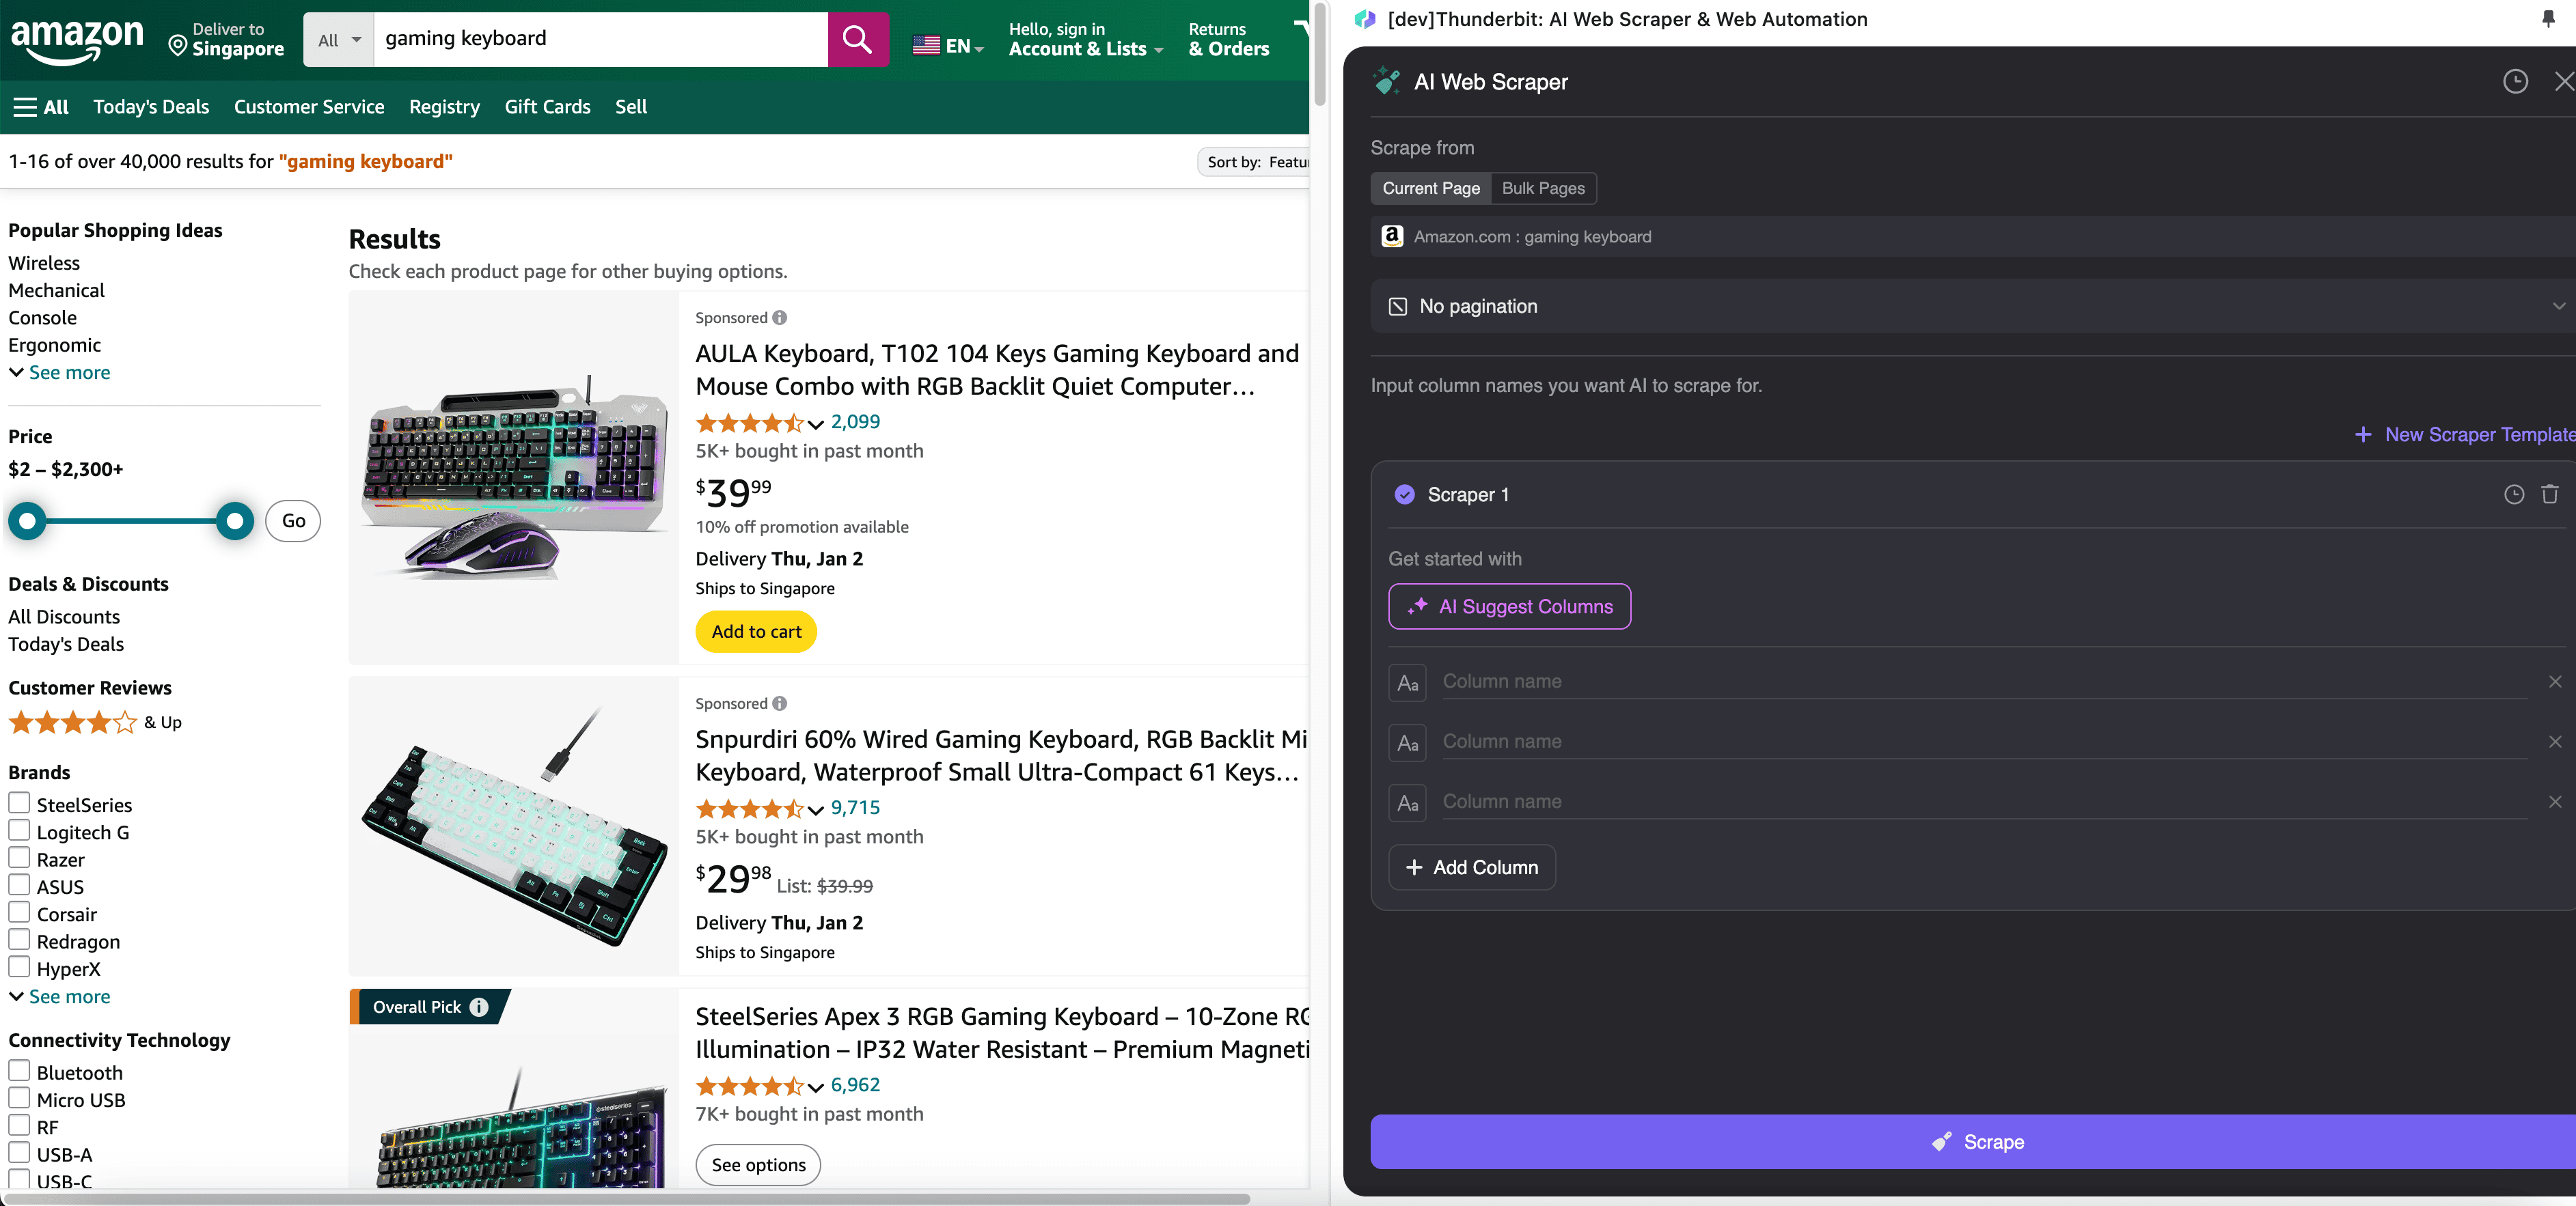Check the Micro USB connectivity checkbox
This screenshot has height=1206, width=2576.
click(x=19, y=1098)
